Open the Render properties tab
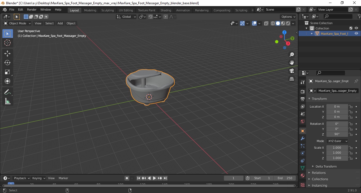 click(303, 92)
